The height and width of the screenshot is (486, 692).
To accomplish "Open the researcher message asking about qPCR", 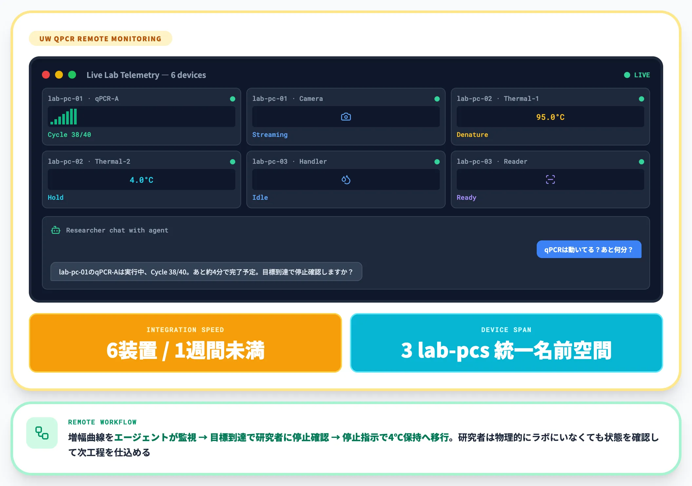I will pyautogui.click(x=589, y=250).
